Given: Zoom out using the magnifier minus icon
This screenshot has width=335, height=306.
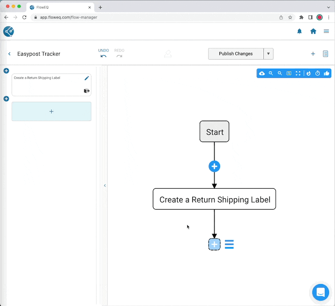Looking at the screenshot, I should click(280, 73).
